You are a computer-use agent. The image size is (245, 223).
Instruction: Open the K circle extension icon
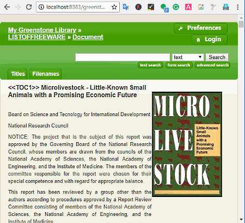138,7
